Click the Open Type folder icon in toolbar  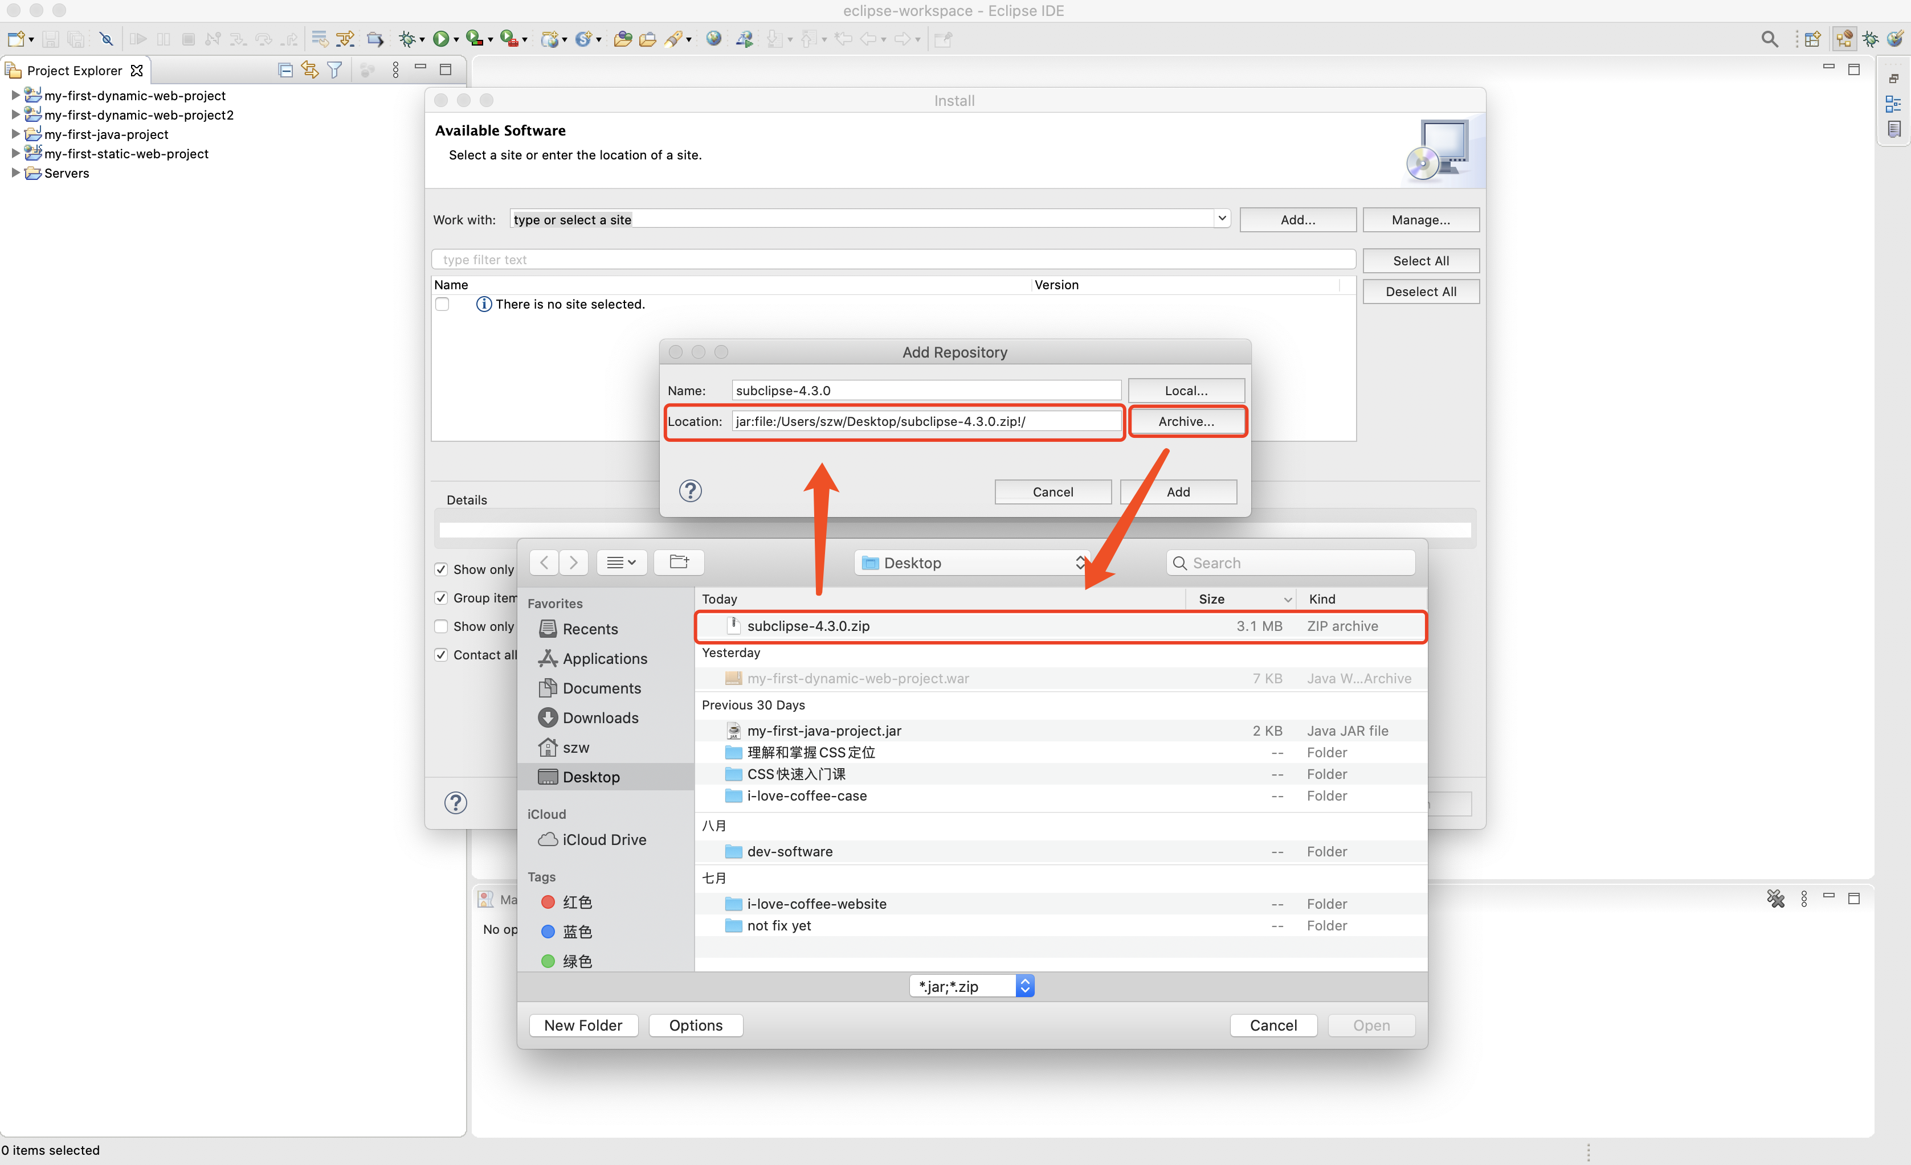pyautogui.click(x=622, y=39)
